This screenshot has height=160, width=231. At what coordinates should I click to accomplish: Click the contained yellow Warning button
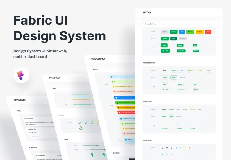pyautogui.click(x=200, y=32)
